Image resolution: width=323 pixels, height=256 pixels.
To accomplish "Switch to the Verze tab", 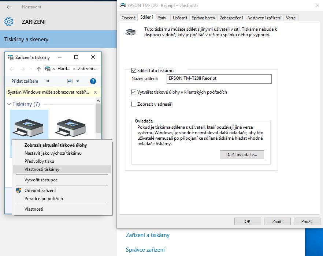I will 291,18.
